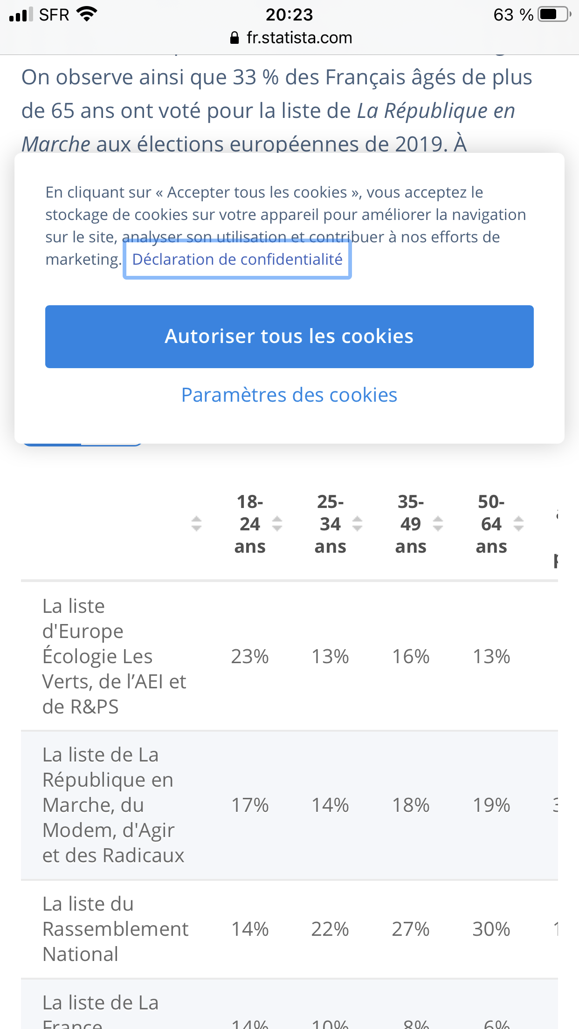Select the République en Marche row label
Image resolution: width=579 pixels, height=1029 pixels.
113,805
